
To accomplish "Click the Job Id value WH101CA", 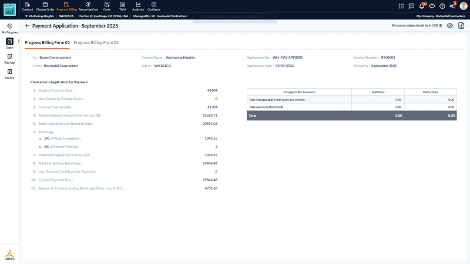I will [163, 66].
